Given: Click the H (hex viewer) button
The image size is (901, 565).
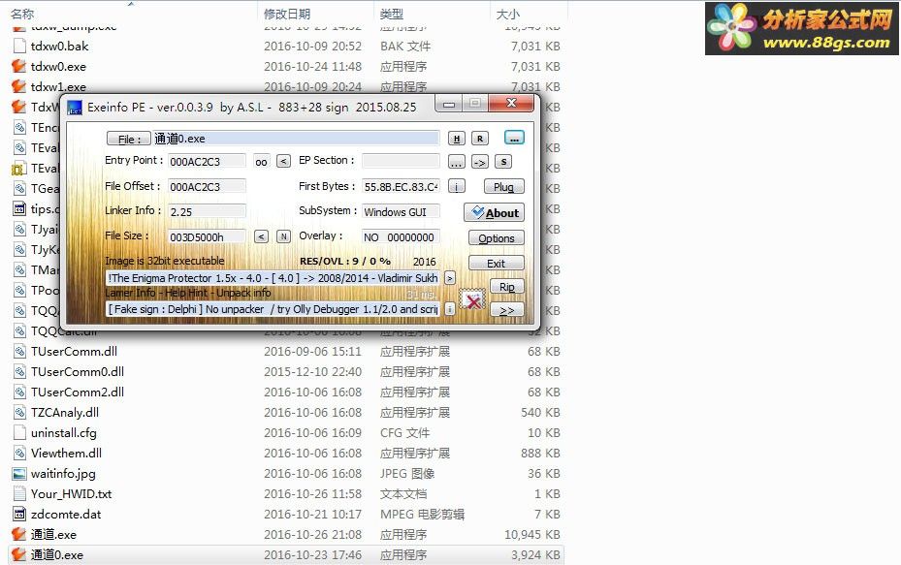Looking at the screenshot, I should [x=456, y=139].
